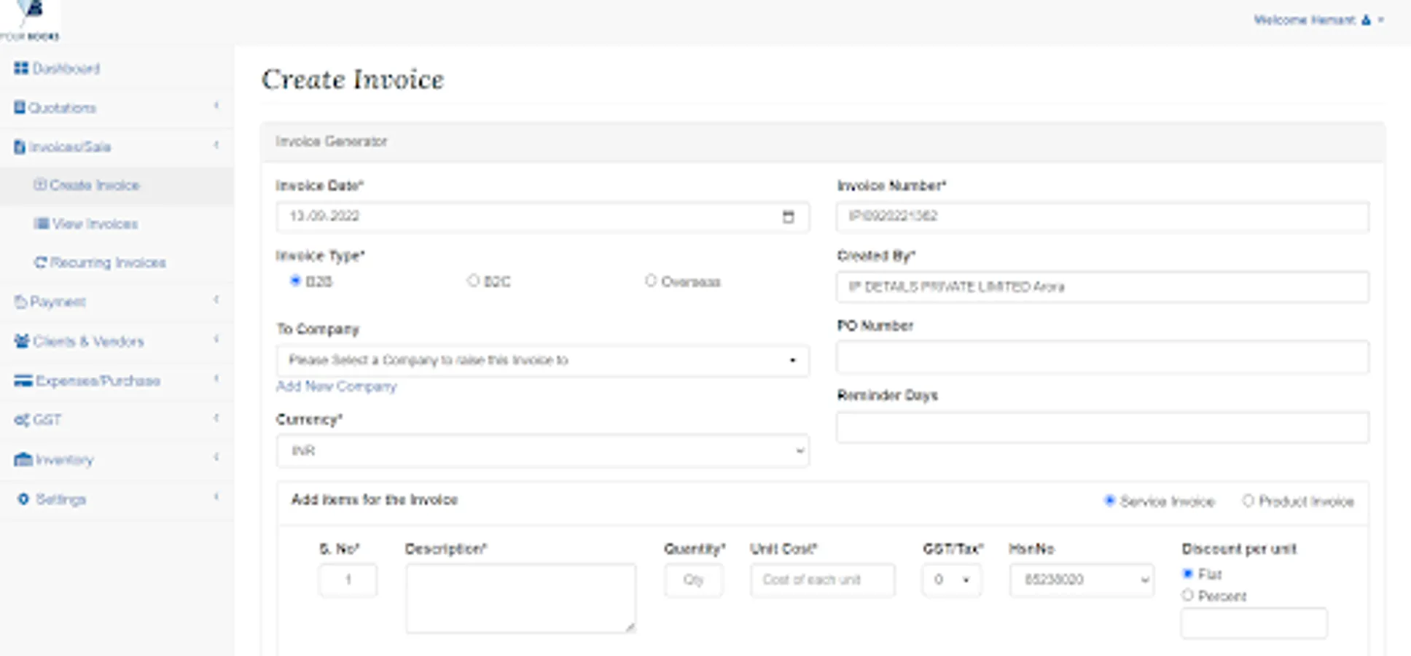Image resolution: width=1411 pixels, height=656 pixels.
Task: Open the To Company dropdown
Action: tap(542, 360)
